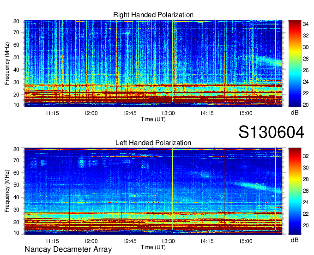Click the 80 MHz label on the bottom plot
This screenshot has width=314, height=255.
(x=16, y=149)
